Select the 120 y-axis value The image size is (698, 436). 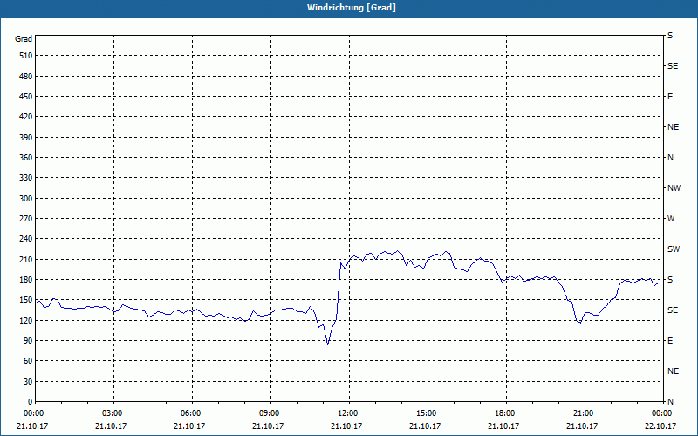pos(26,320)
